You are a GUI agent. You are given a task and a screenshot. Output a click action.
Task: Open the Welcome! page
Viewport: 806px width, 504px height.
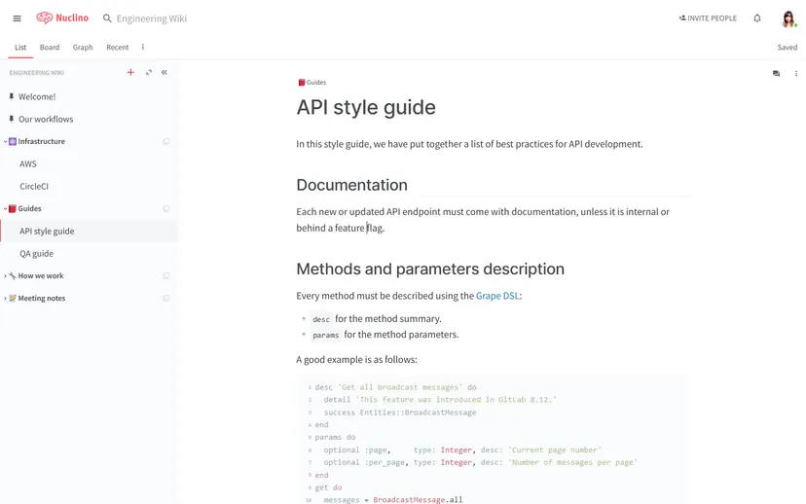click(x=37, y=96)
